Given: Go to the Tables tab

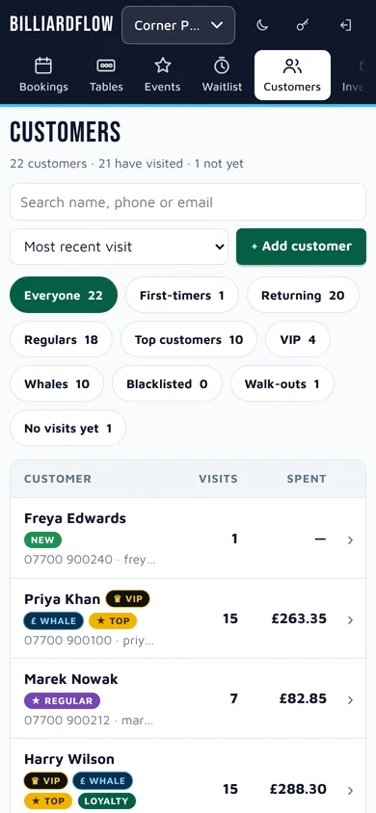Looking at the screenshot, I should (106, 75).
